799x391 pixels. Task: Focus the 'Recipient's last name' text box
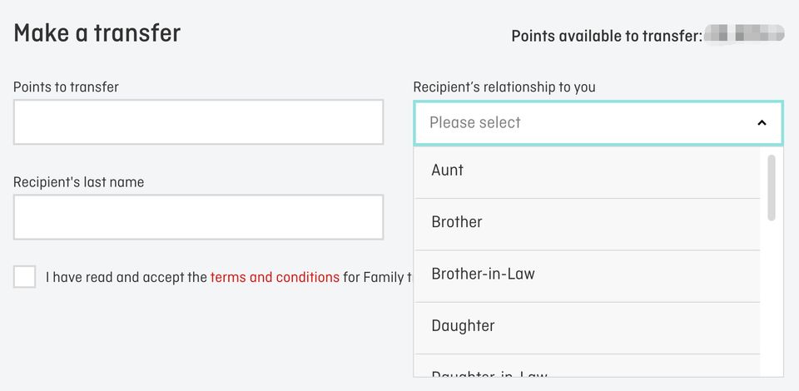(198, 217)
